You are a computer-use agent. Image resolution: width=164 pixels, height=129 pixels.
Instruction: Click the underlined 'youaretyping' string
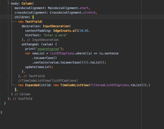pos(48,49)
